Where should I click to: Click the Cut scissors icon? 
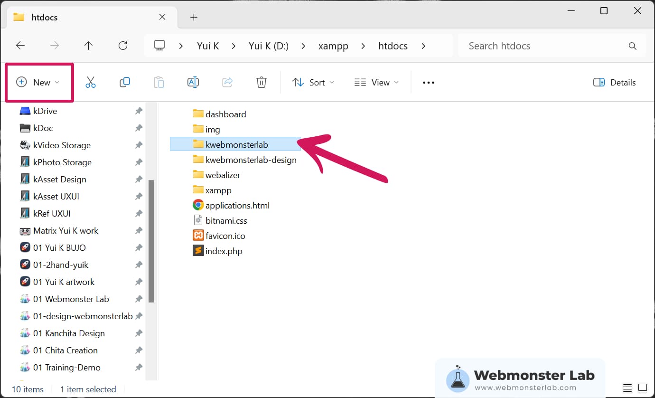click(x=91, y=83)
